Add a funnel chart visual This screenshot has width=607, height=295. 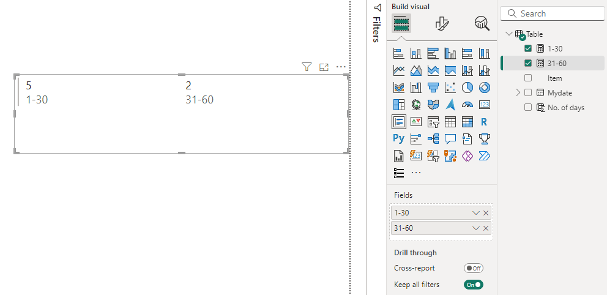(x=433, y=88)
